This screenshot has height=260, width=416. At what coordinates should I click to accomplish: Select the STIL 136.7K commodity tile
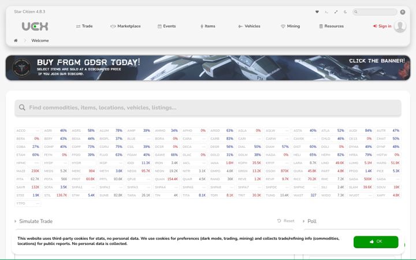click(x=55, y=195)
